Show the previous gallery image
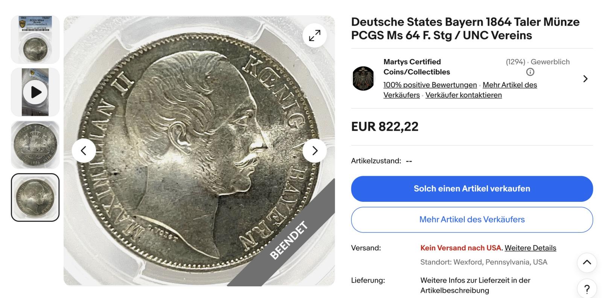Viewport: 602px width, 298px height. (84, 151)
